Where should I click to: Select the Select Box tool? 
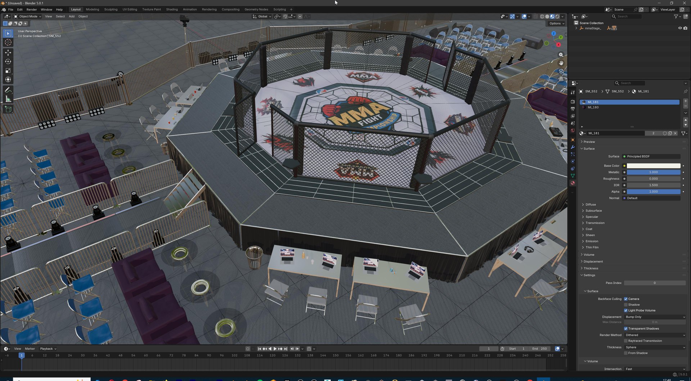tap(8, 33)
